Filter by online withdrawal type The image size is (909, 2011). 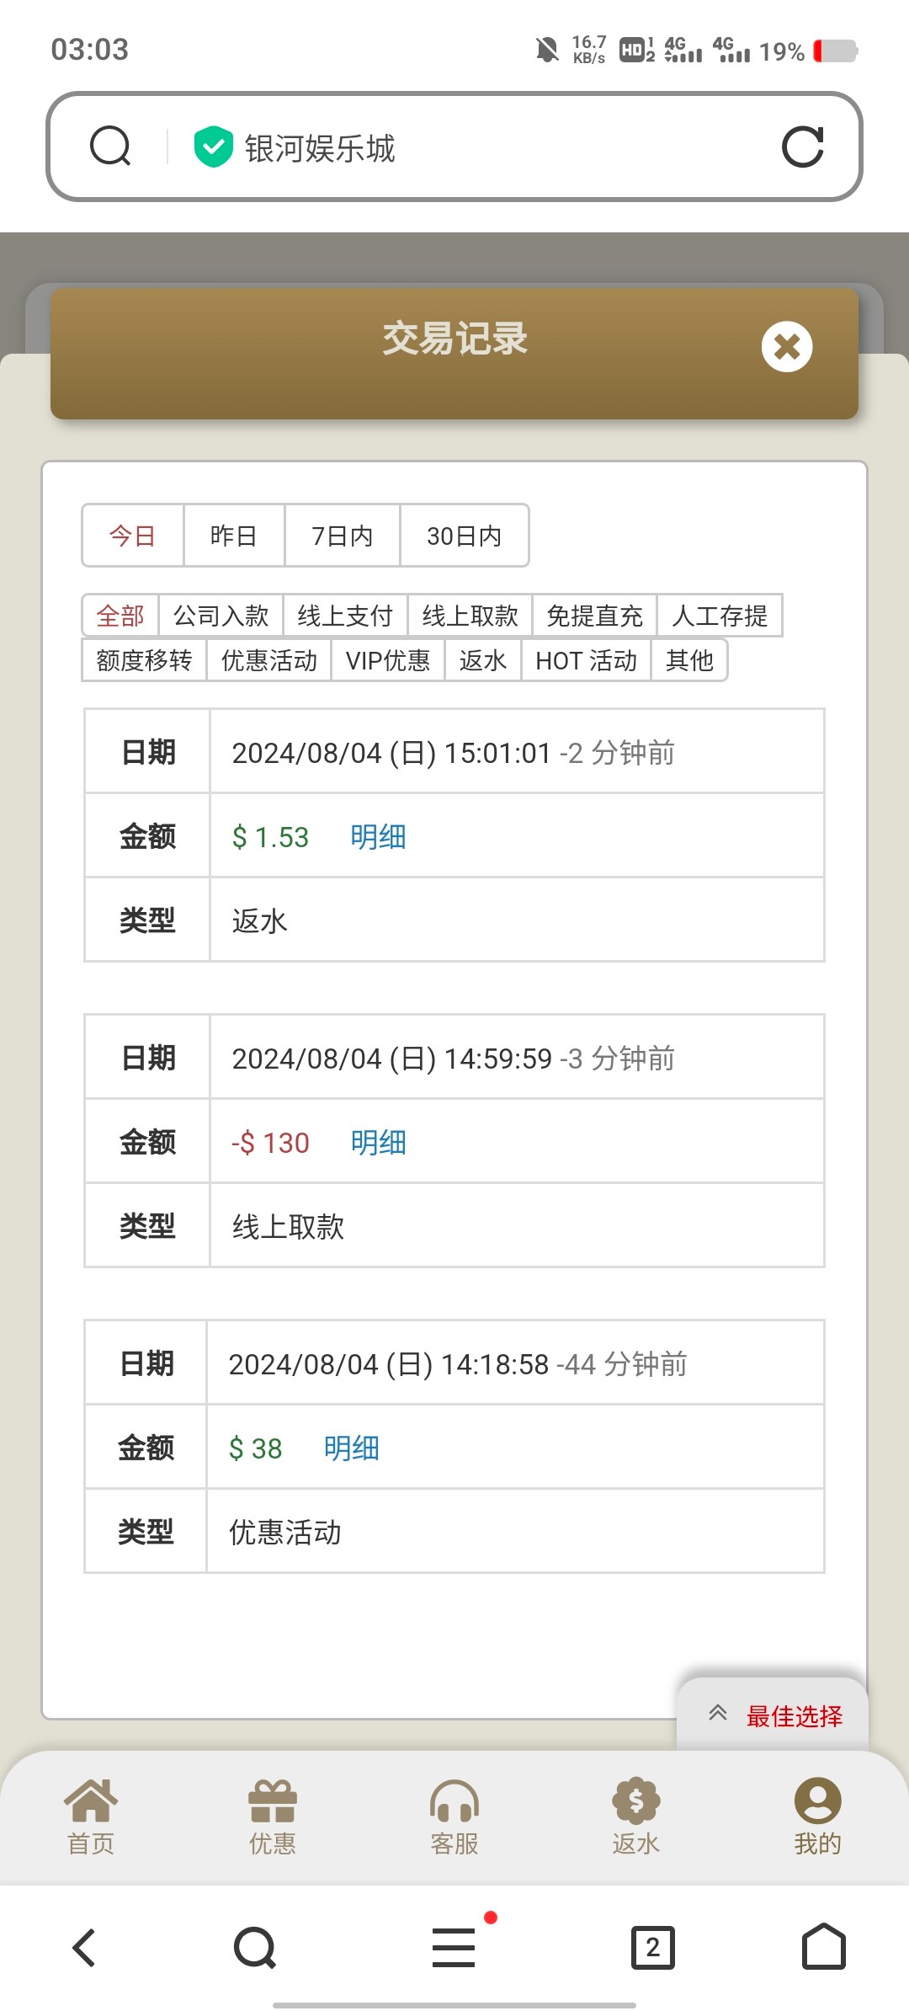pos(470,616)
